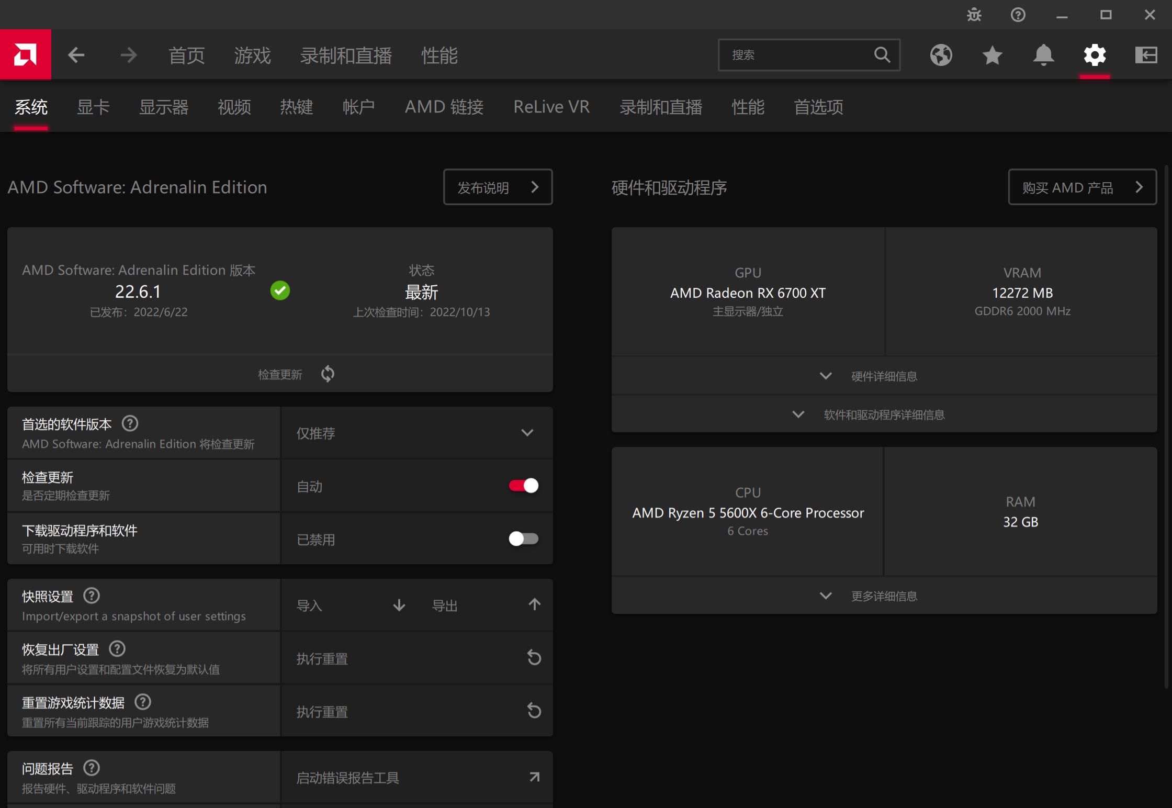Screen dimensions: 1172x808
Task: Click help icon beside 快照设置
Action: [92, 596]
